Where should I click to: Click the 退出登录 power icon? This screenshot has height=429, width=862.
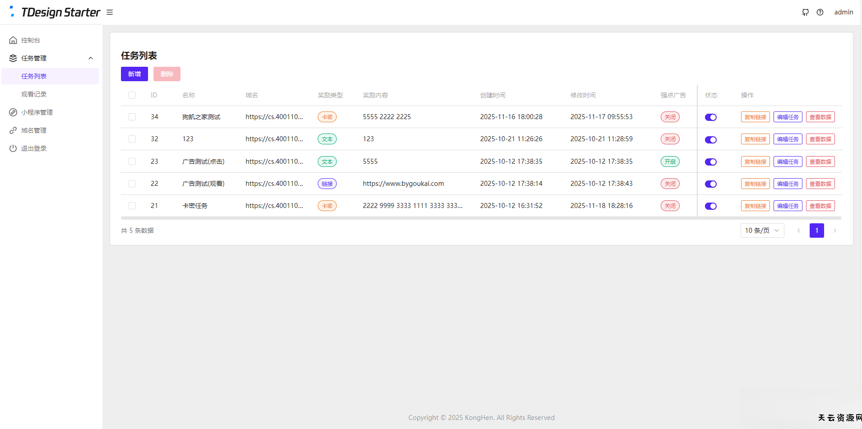[x=13, y=148]
